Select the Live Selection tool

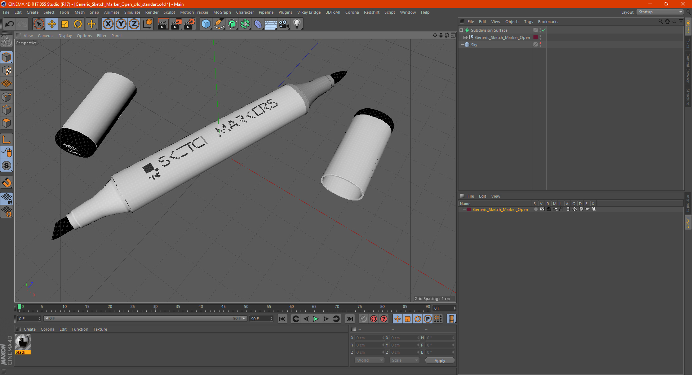pos(39,24)
